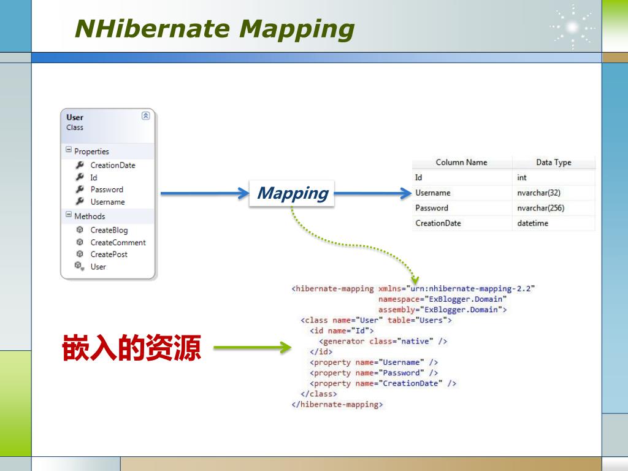
Task: Click the Mapping label box
Action: [291, 193]
